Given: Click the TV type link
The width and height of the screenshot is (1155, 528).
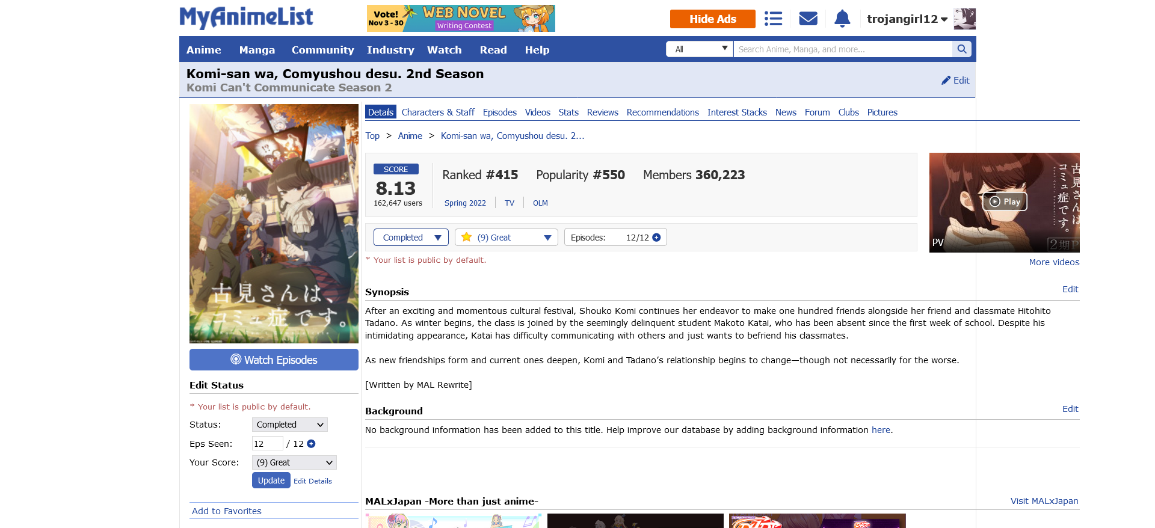Looking at the screenshot, I should [510, 203].
